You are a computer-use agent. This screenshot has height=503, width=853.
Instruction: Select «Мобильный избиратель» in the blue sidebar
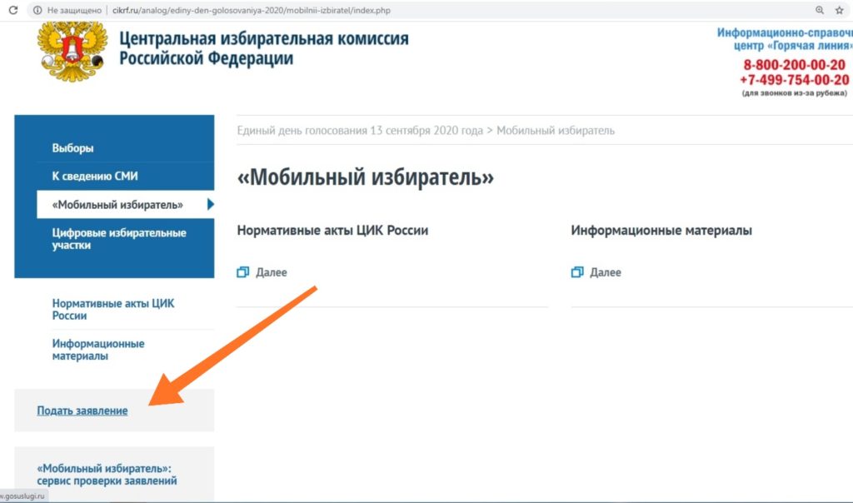click(x=117, y=205)
